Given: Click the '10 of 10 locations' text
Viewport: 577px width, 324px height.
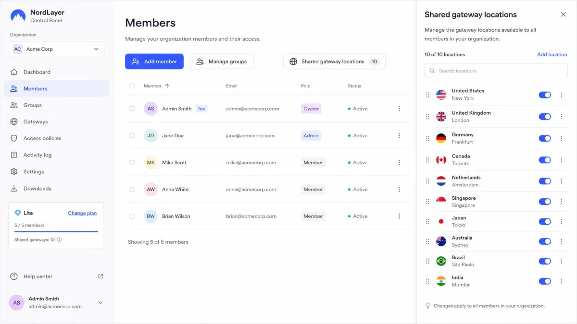Looking at the screenshot, I should point(445,55).
